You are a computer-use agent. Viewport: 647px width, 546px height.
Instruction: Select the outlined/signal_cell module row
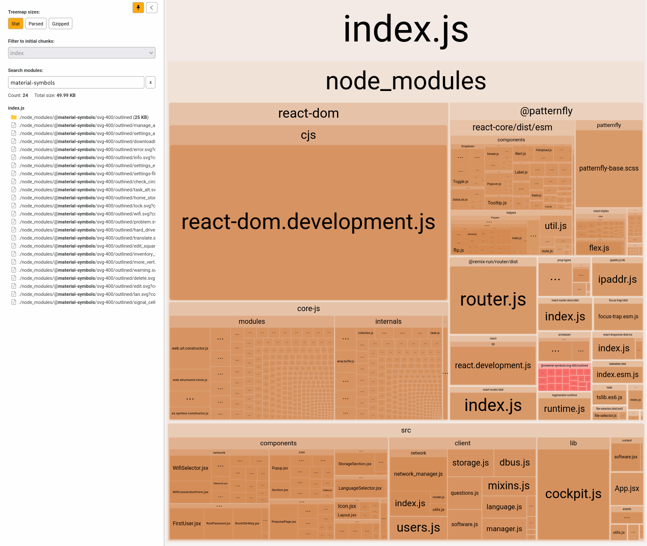click(83, 302)
